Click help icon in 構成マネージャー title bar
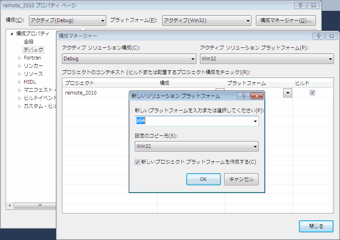This screenshot has width=340, height=240. [318, 36]
